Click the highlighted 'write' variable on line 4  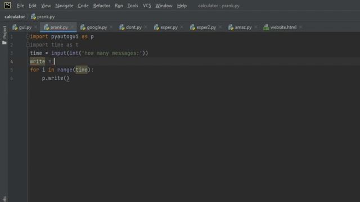38,61
